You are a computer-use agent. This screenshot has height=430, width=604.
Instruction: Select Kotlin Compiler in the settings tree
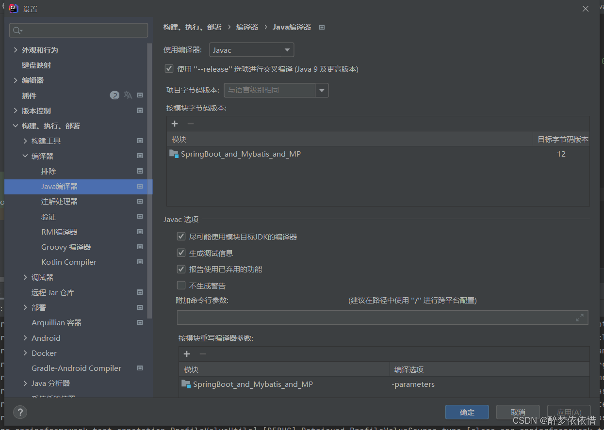coord(68,262)
